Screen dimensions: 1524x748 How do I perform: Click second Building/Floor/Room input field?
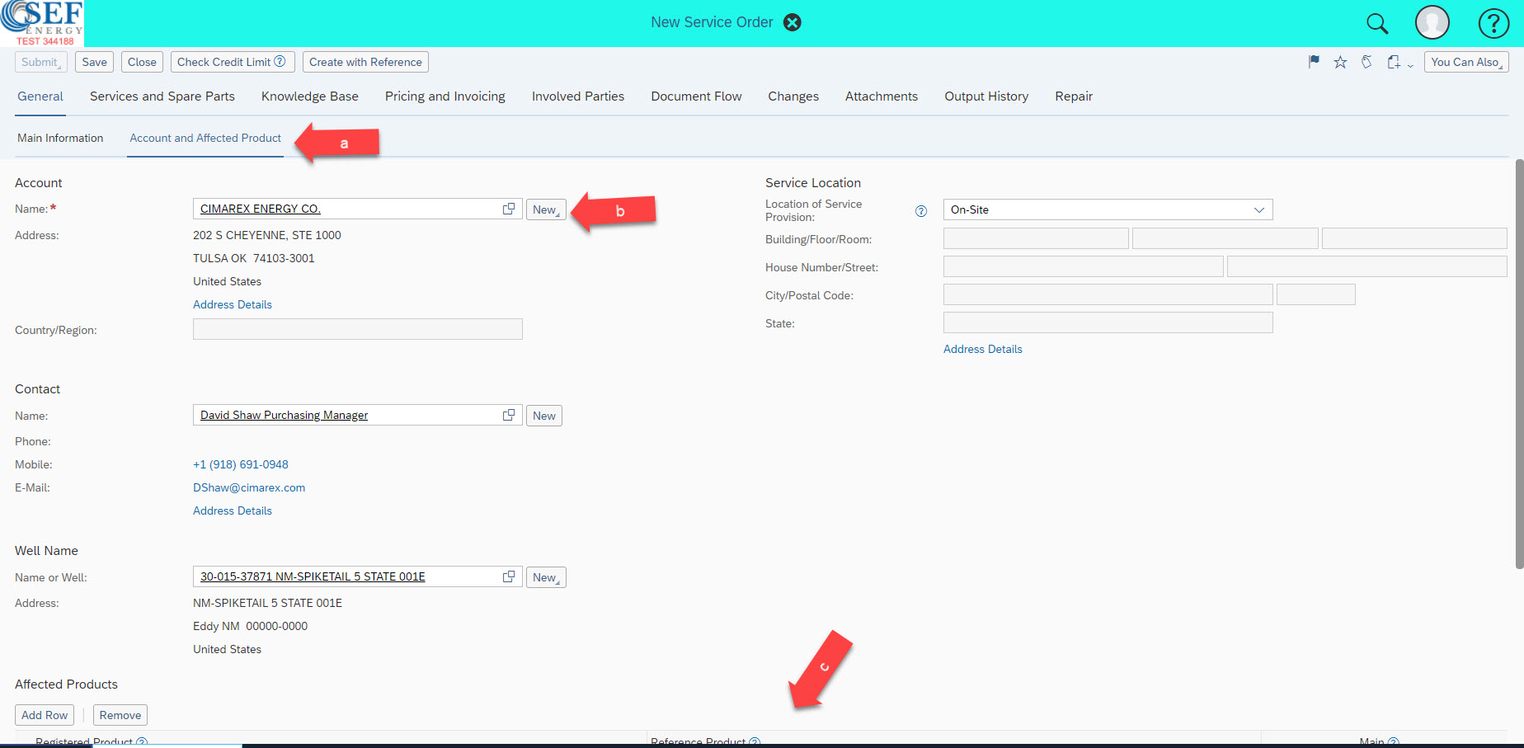click(x=1225, y=238)
